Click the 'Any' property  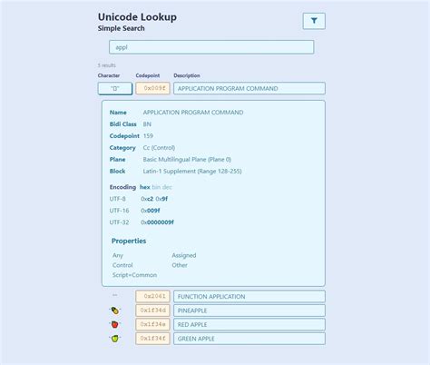(x=118, y=255)
